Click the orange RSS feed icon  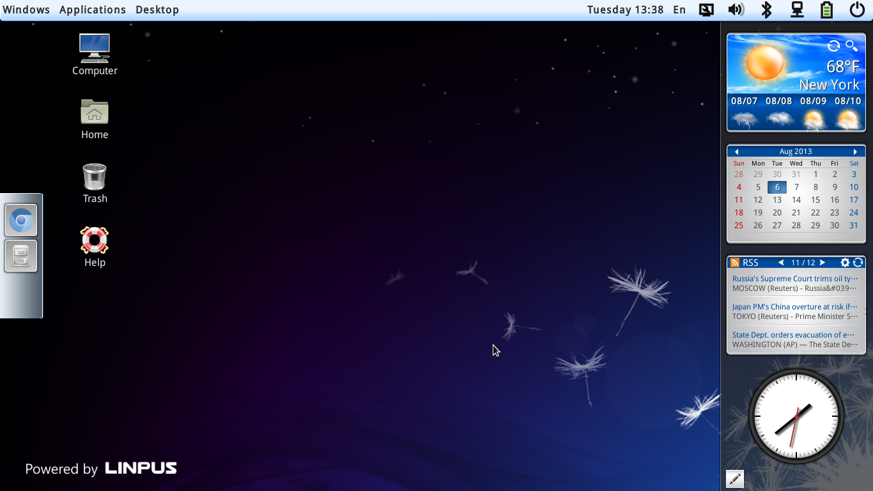(735, 262)
